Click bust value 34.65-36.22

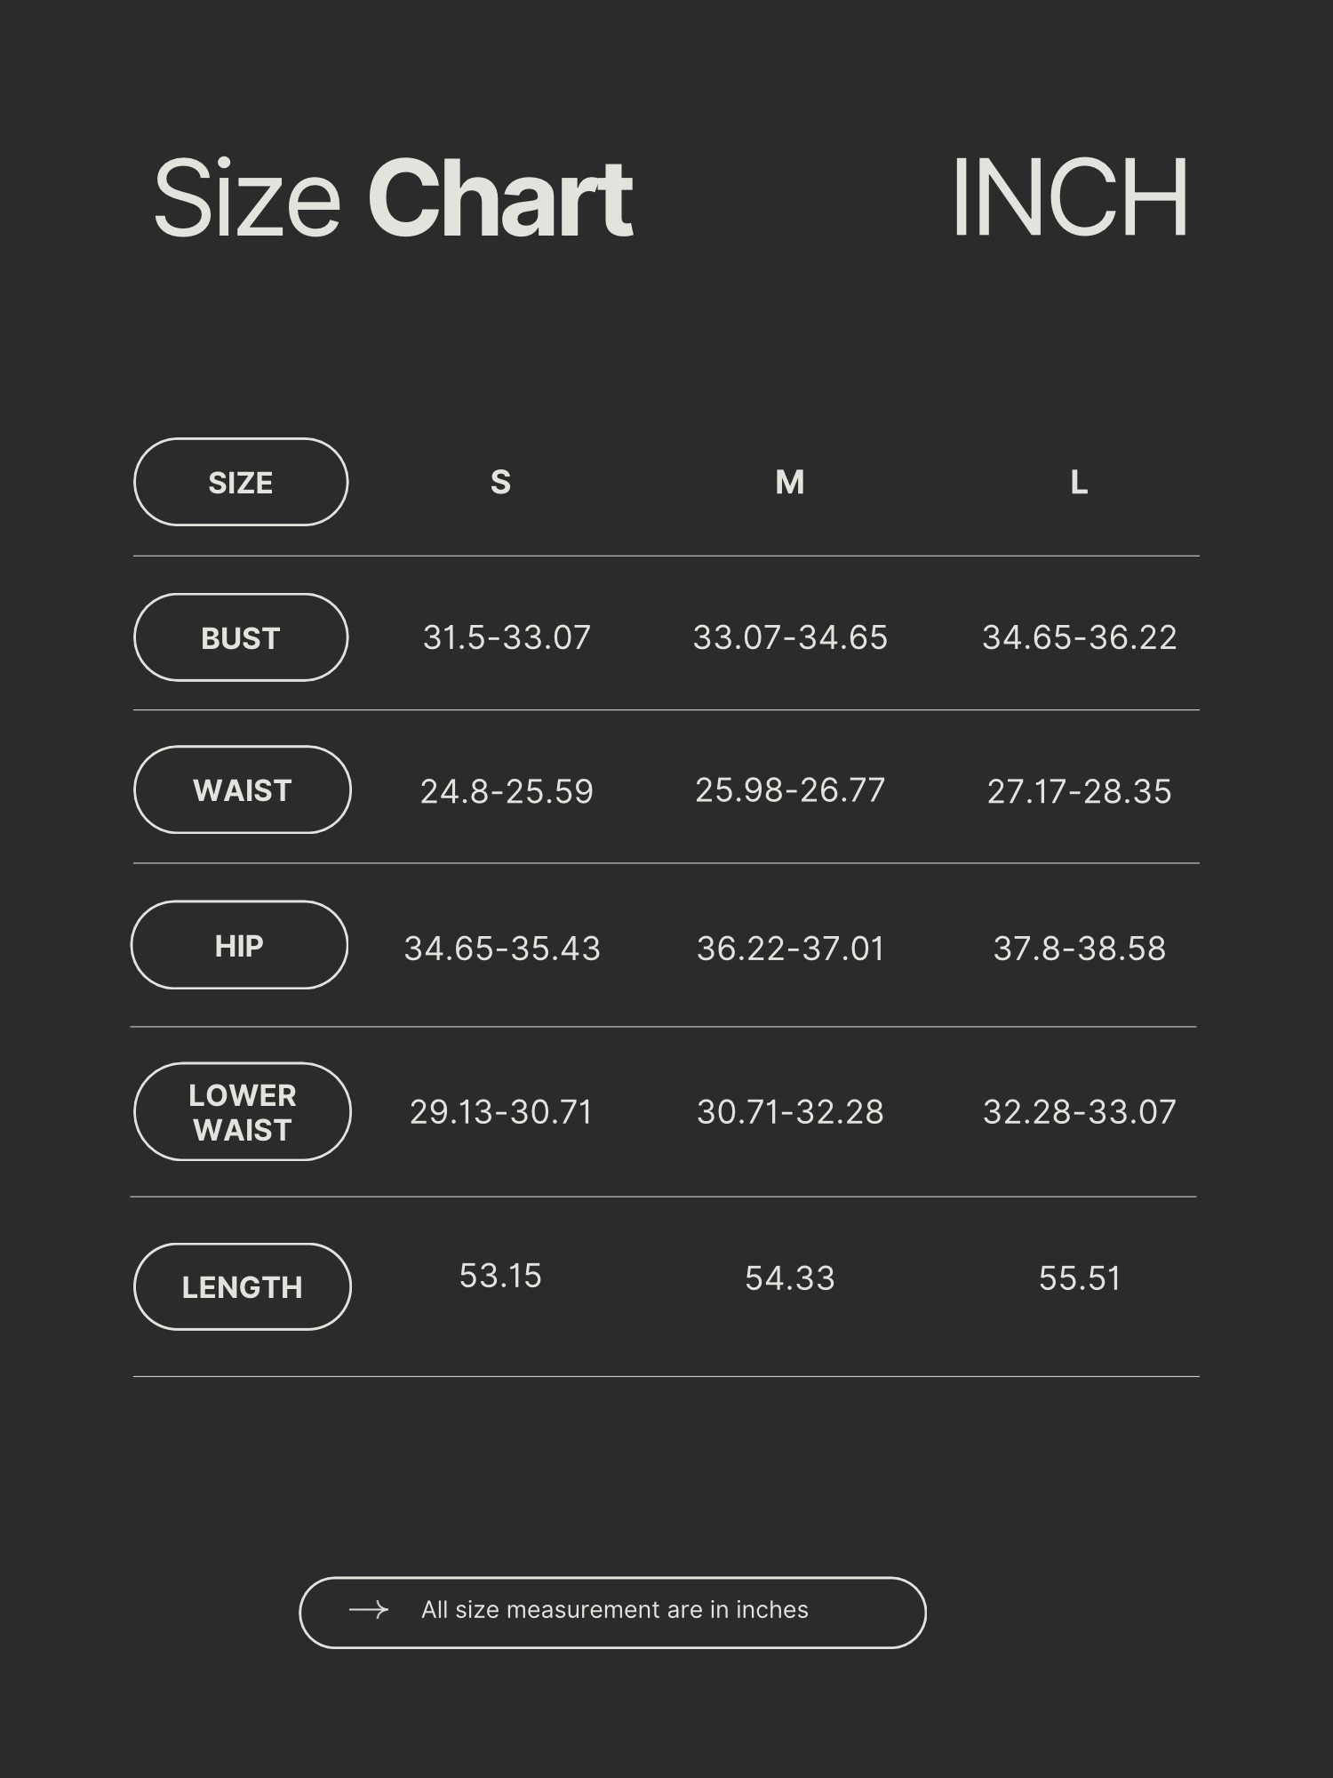[x=1079, y=637]
